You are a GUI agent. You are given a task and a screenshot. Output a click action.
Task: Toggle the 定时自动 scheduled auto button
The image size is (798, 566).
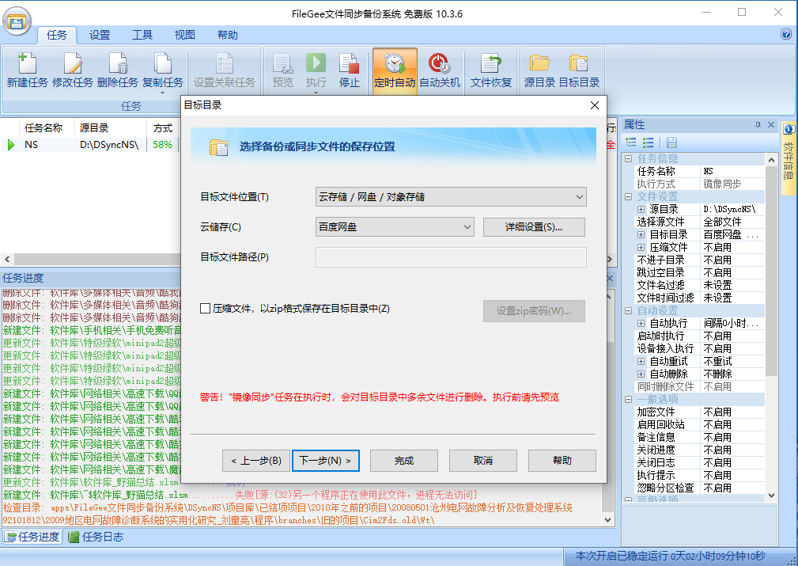click(395, 70)
